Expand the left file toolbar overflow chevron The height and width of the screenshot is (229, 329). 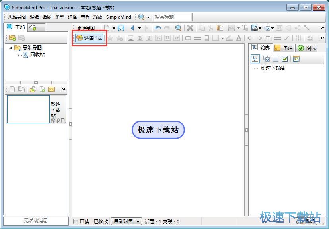point(64,89)
